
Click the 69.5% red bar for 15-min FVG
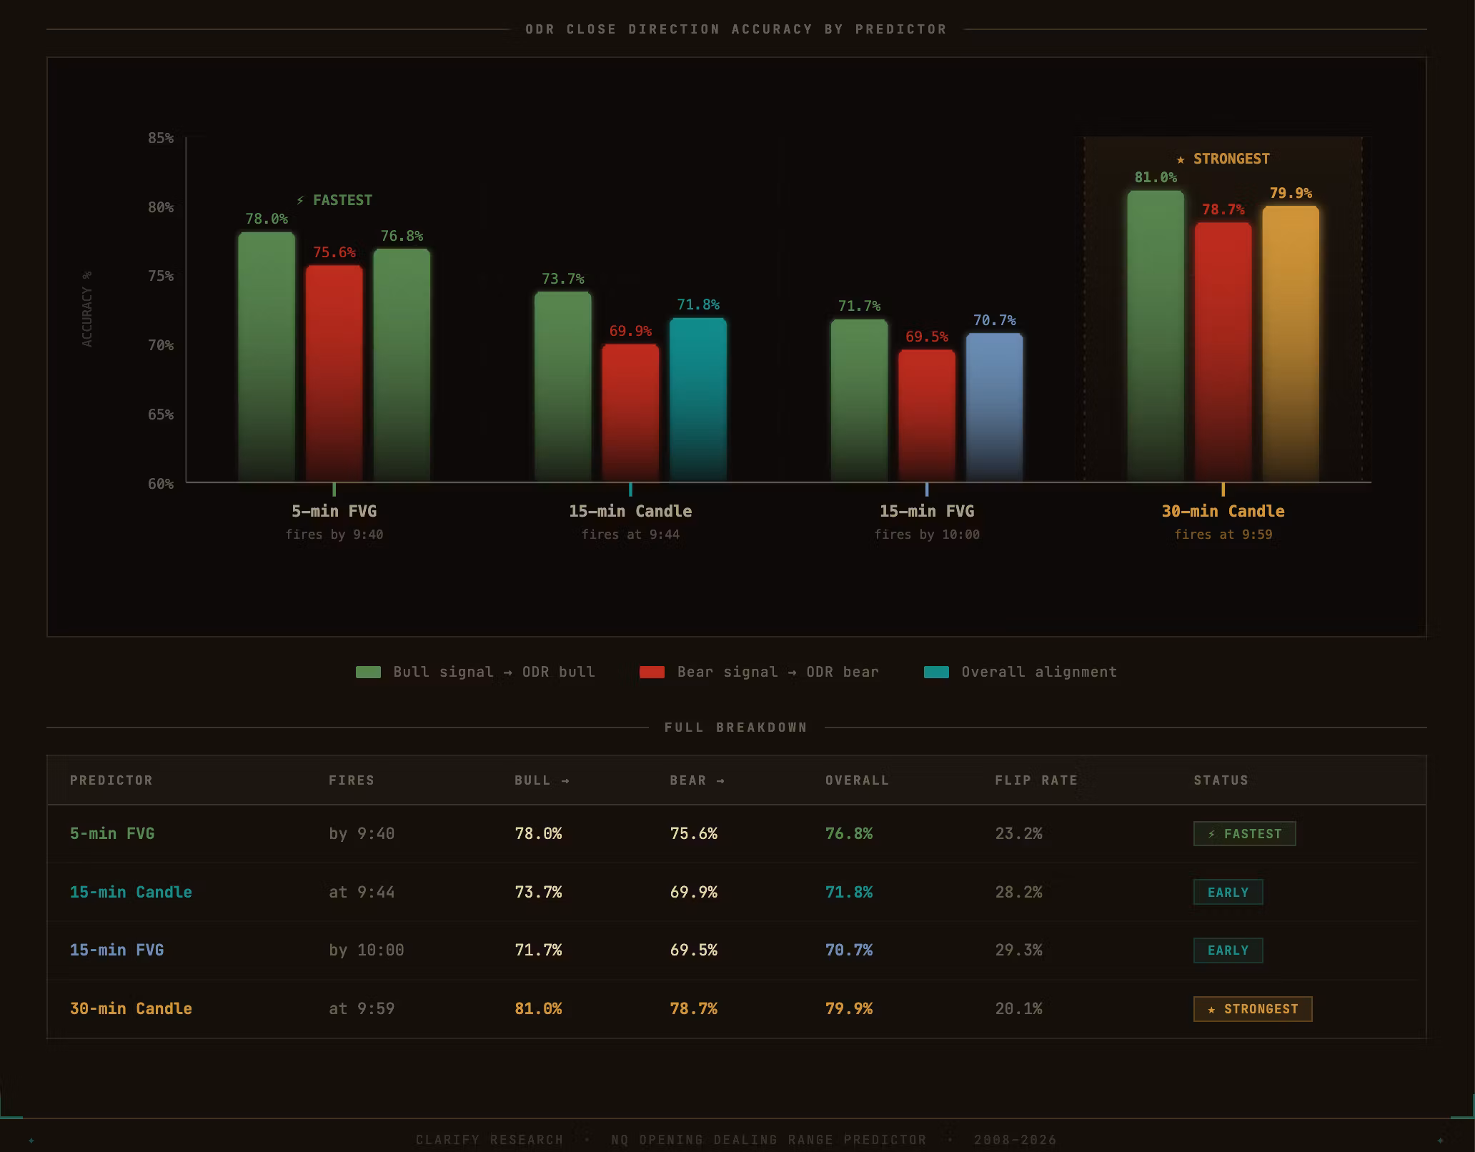pyautogui.click(x=927, y=416)
